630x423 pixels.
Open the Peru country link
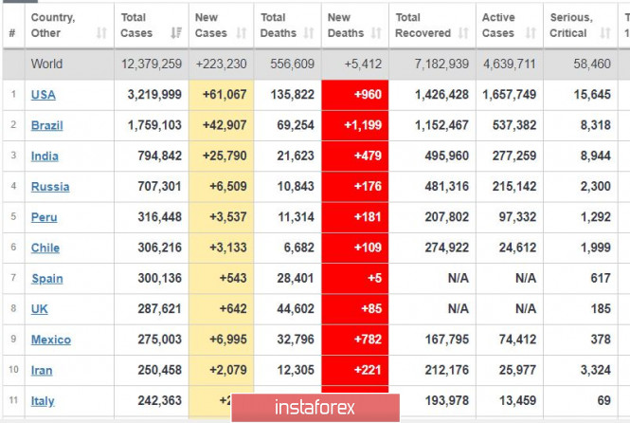(x=45, y=217)
